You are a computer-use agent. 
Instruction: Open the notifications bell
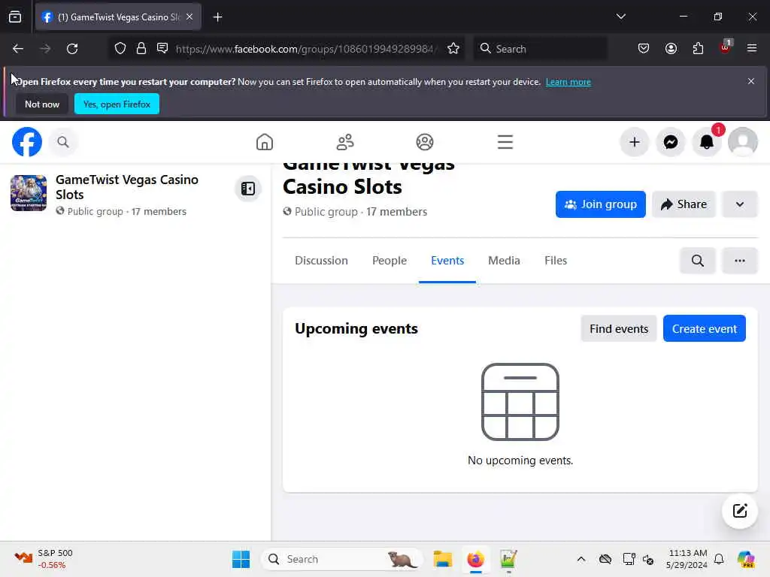706,142
